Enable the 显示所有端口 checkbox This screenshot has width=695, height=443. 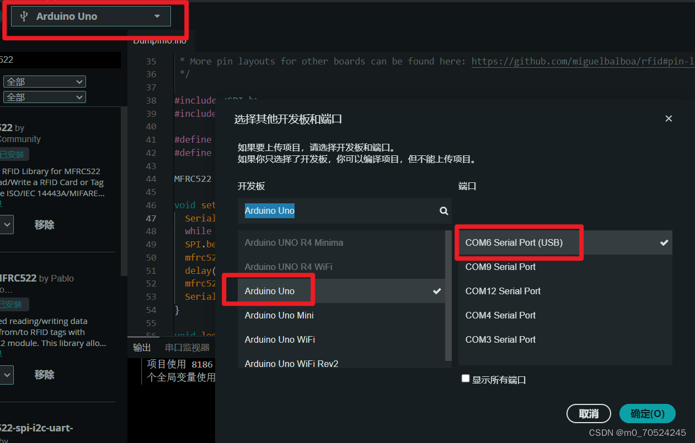tap(466, 379)
